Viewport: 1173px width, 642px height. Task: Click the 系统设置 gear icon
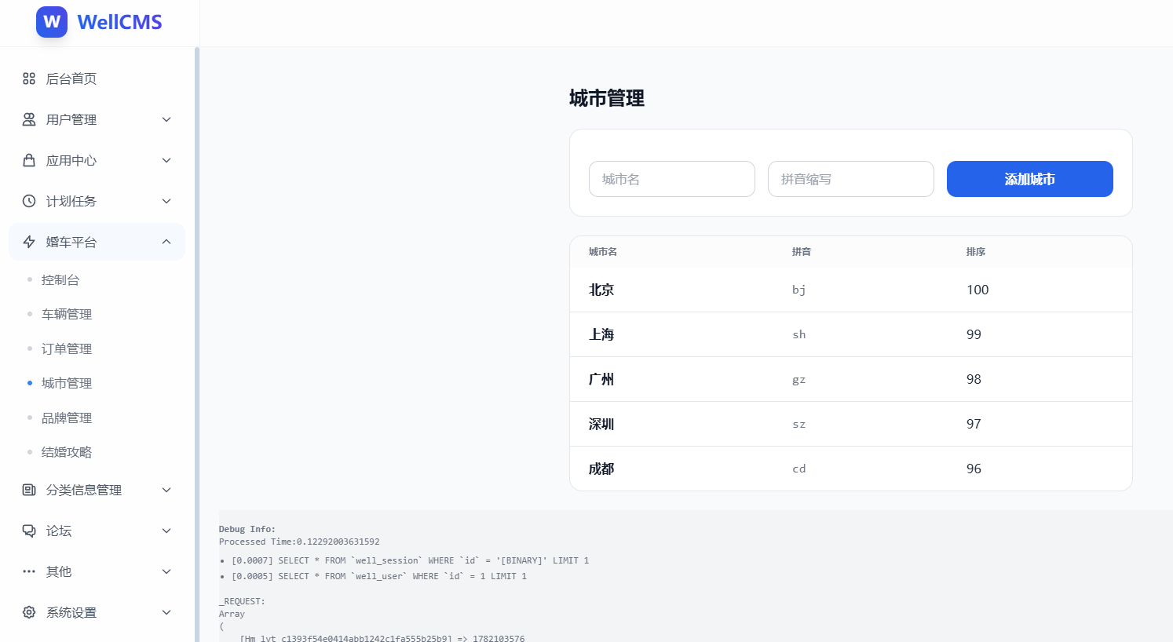(x=29, y=612)
